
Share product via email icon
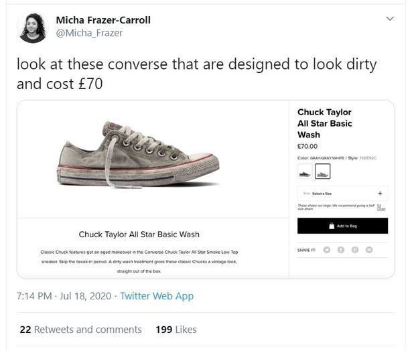[x=369, y=250]
